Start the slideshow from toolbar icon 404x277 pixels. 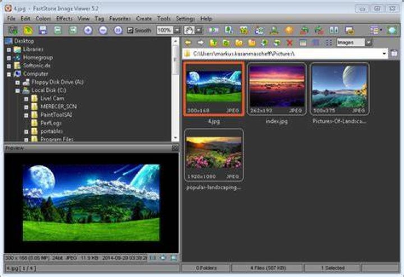click(213, 30)
